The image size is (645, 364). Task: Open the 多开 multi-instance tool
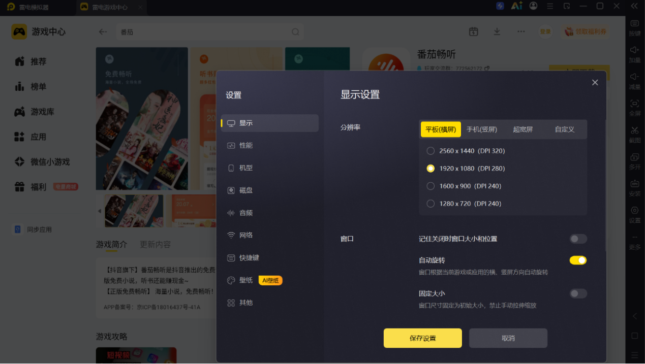635,161
